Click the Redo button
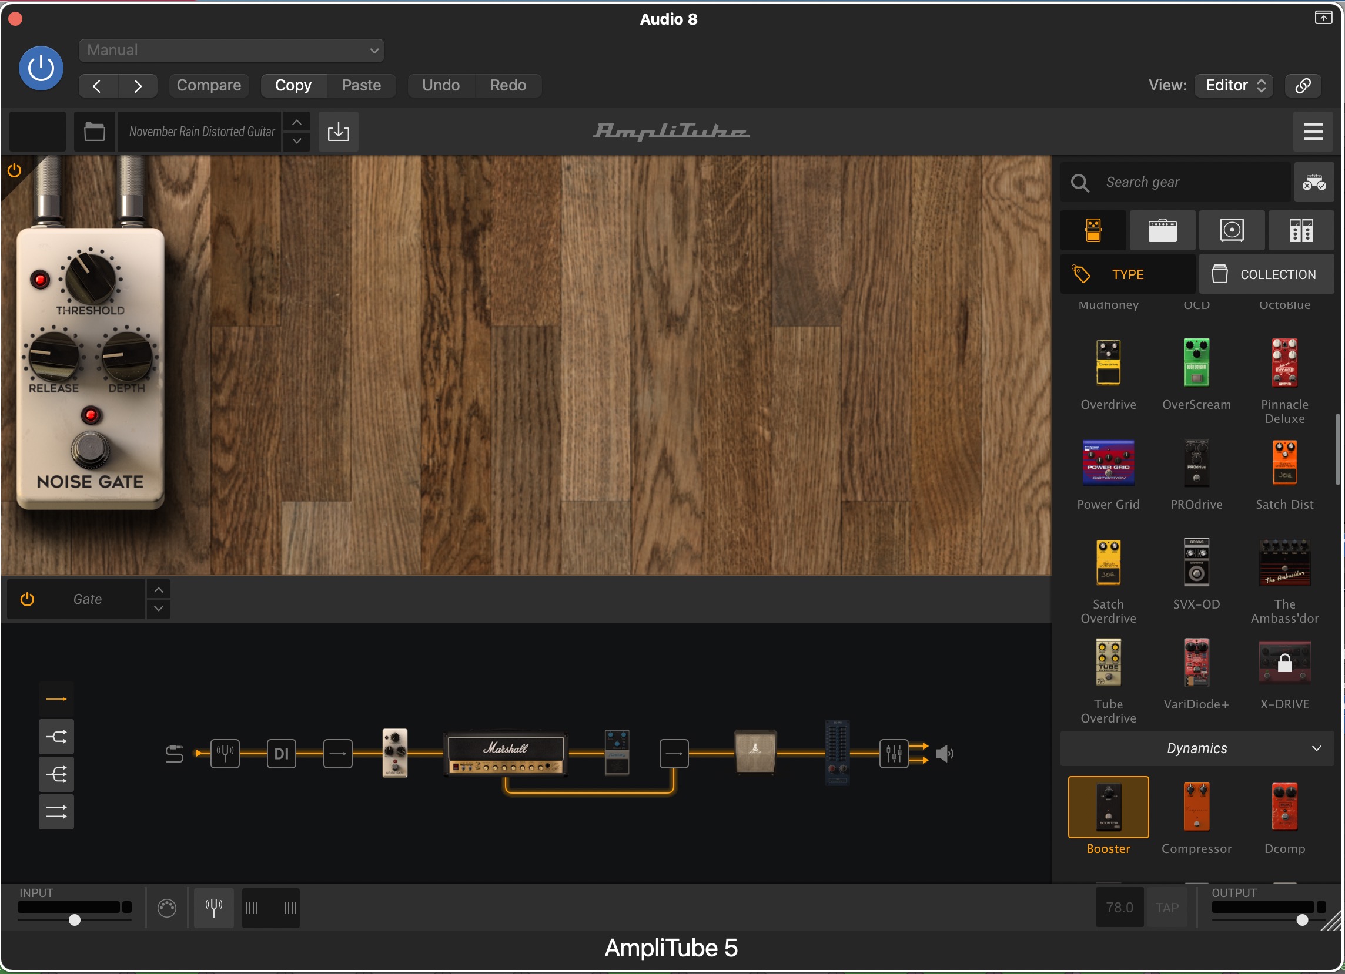This screenshot has width=1345, height=974. (x=508, y=86)
